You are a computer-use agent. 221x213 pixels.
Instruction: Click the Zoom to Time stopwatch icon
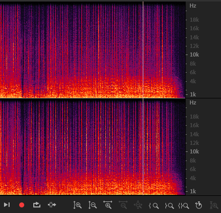point(199,205)
